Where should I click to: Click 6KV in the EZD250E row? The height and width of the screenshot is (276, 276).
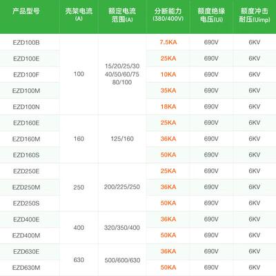(x=255, y=171)
